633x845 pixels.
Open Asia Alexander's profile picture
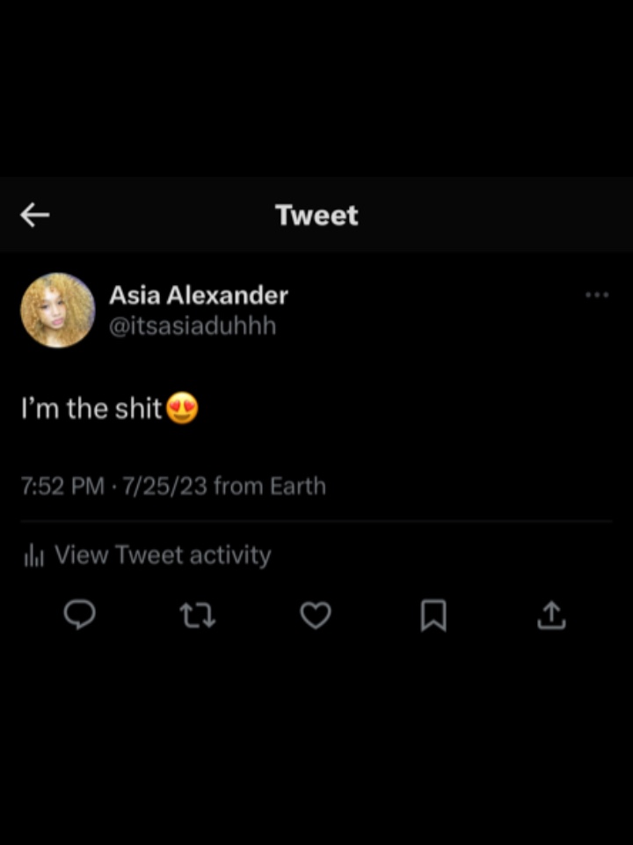58,310
